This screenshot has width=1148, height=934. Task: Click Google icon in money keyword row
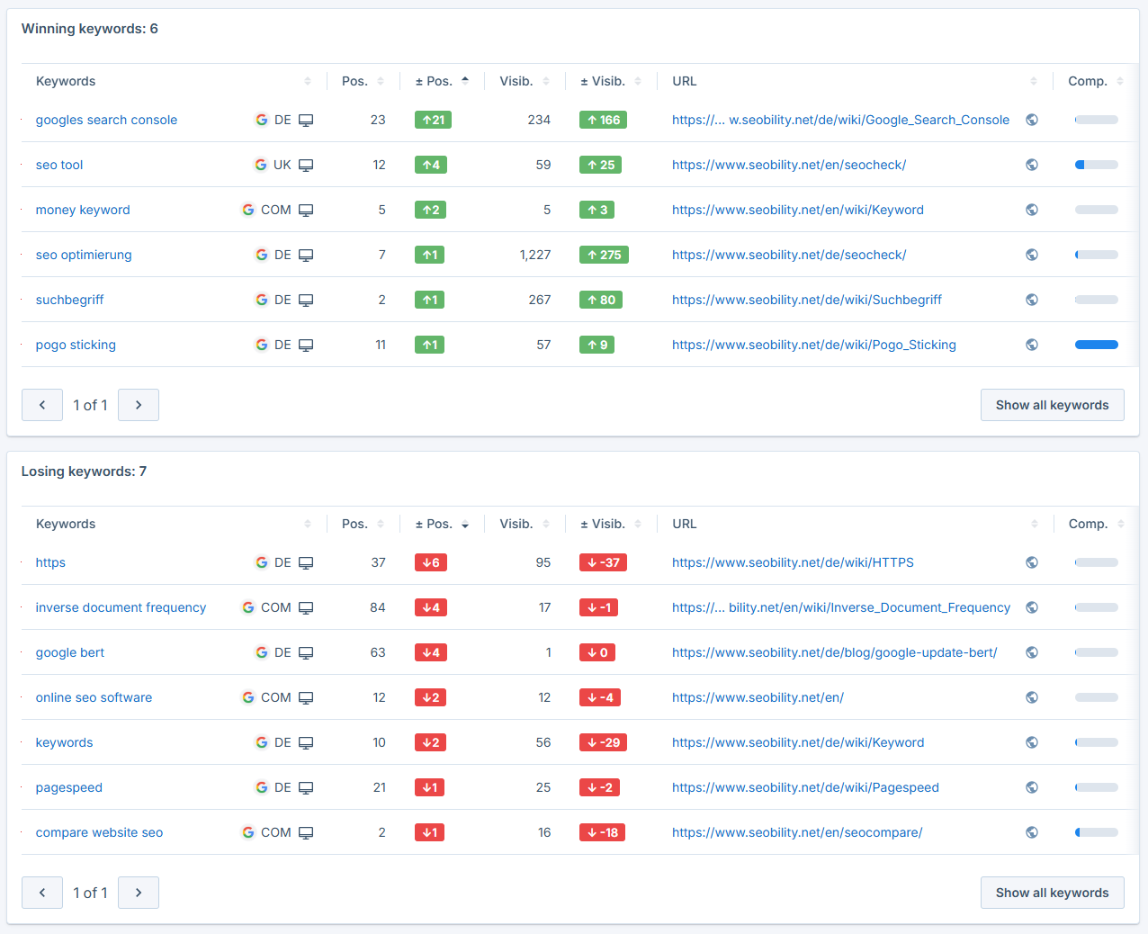[248, 210]
